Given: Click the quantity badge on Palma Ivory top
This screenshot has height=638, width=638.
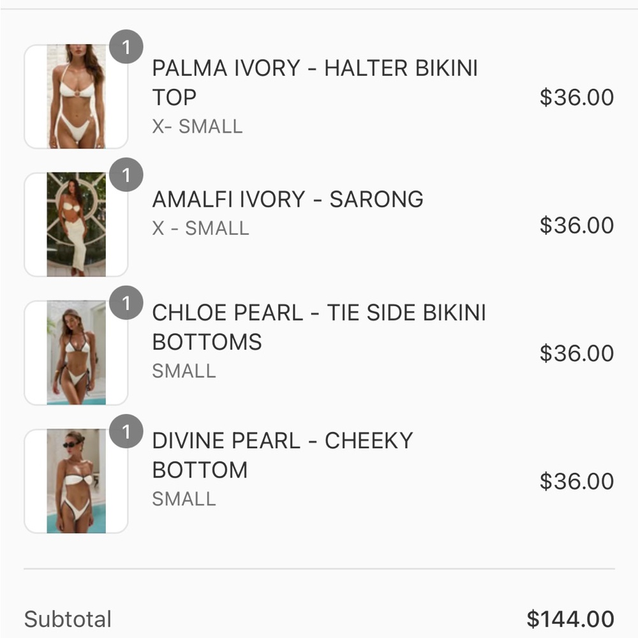Looking at the screenshot, I should (126, 47).
